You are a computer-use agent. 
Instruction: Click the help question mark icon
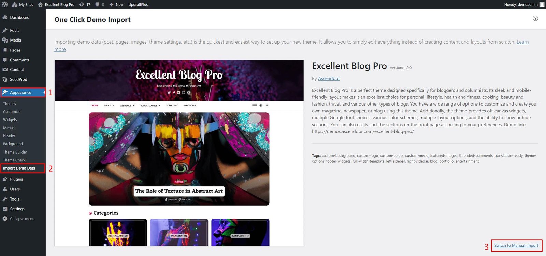point(535,18)
